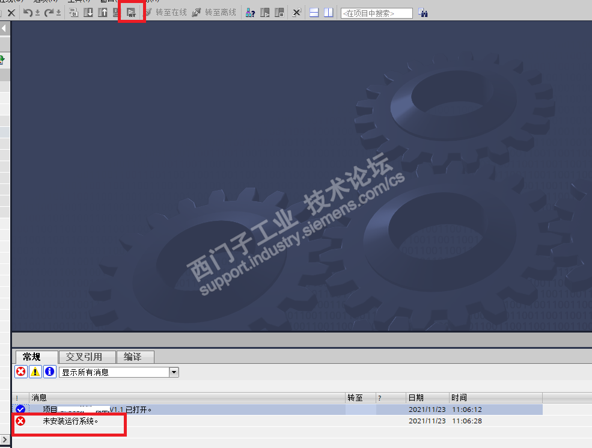This screenshot has height=448, width=592.
Task: Click the 转至 column header
Action: point(361,397)
